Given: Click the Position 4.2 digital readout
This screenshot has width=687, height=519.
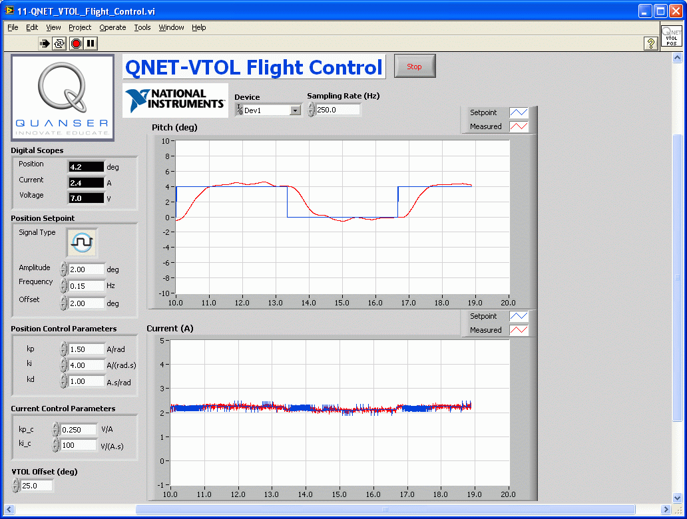Looking at the screenshot, I should pos(87,167).
